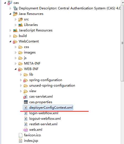This screenshot has width=124, height=144.
Task: Collapse the WebContent node
Action: click(x=10, y=41)
